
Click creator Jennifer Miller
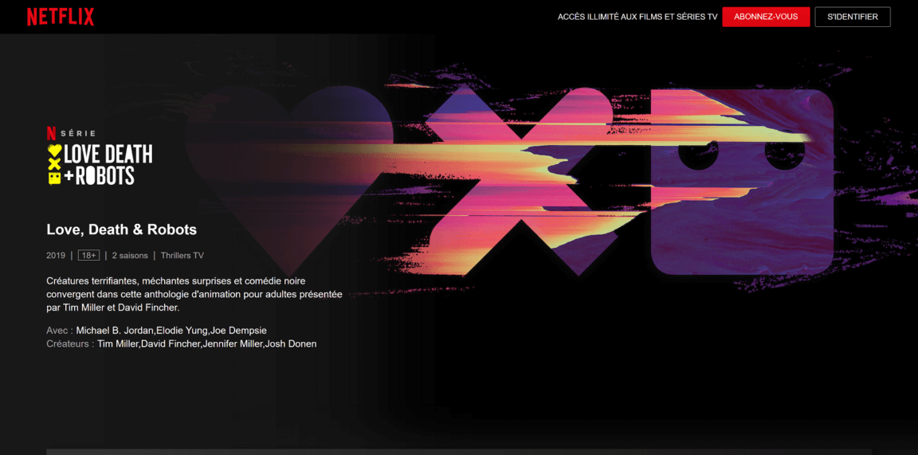point(233,343)
